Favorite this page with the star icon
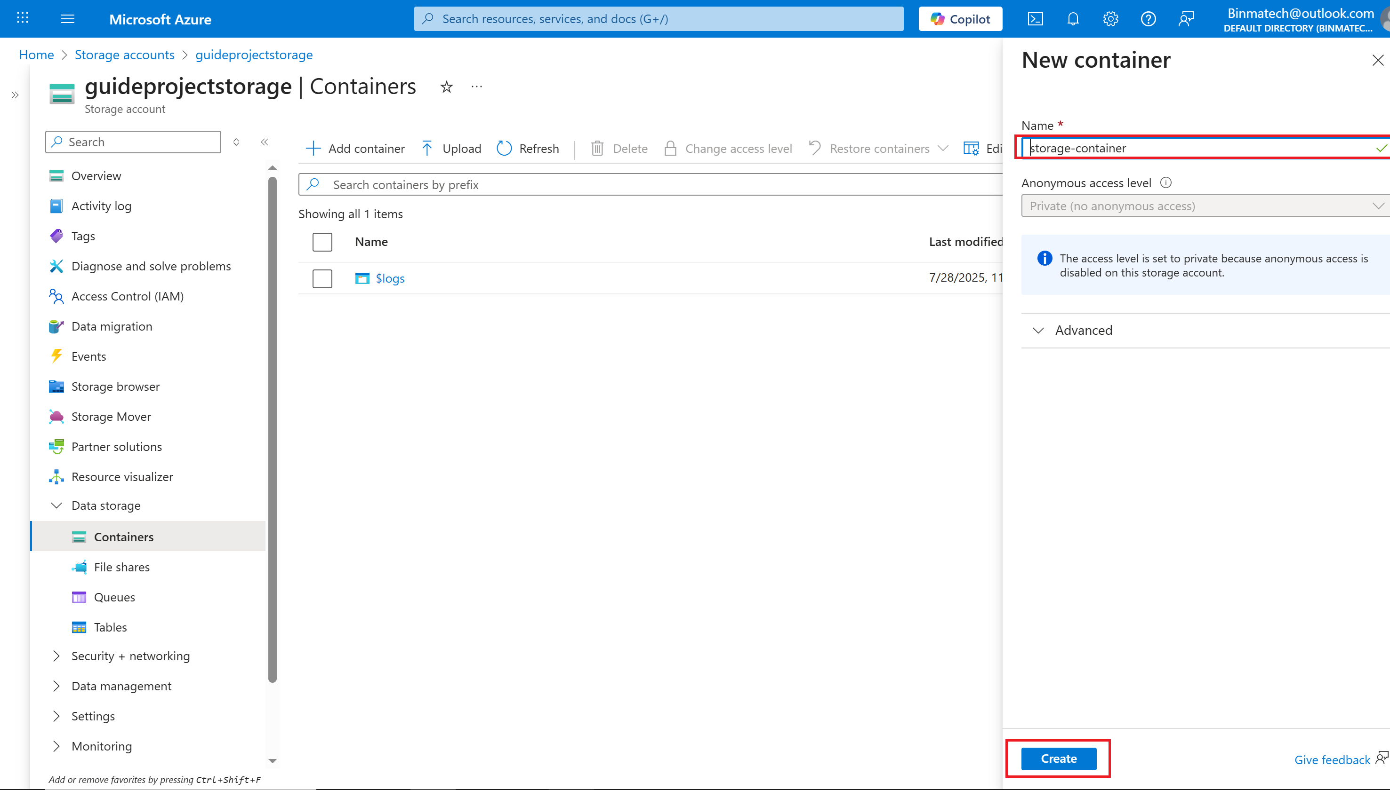The image size is (1390, 790). (x=446, y=87)
